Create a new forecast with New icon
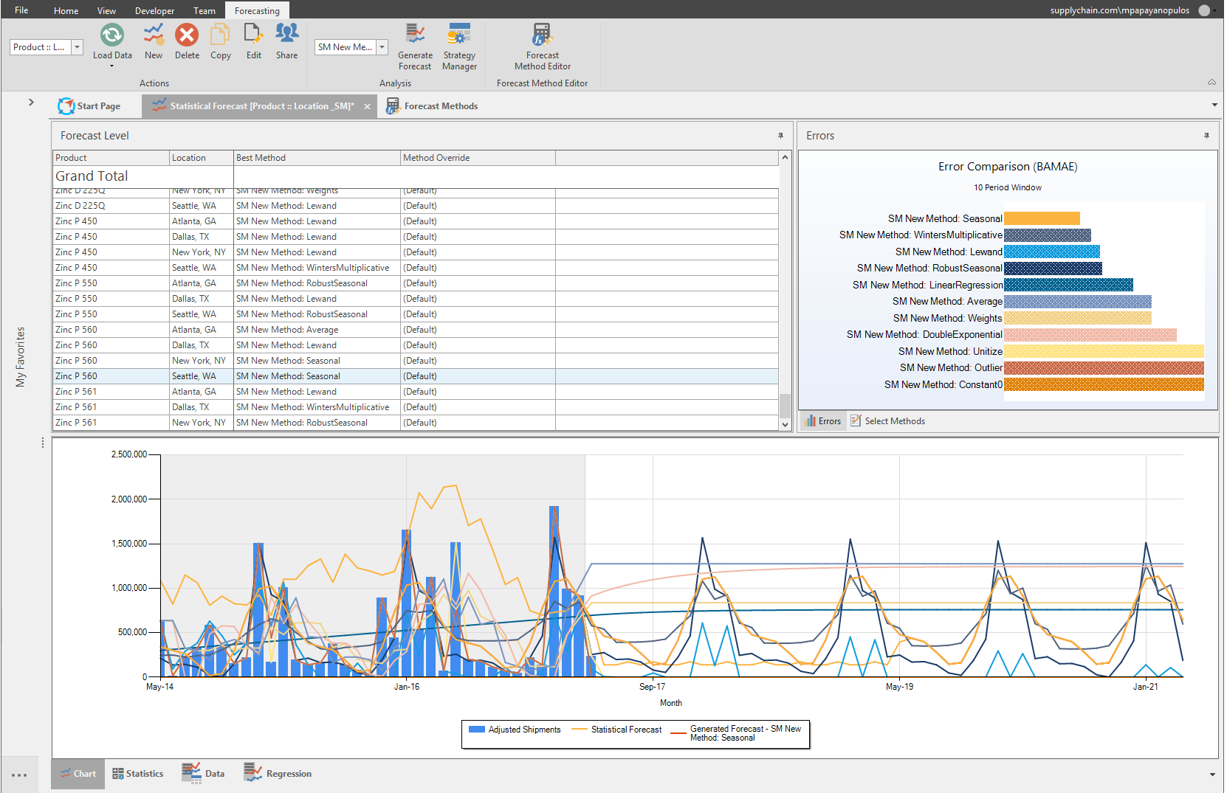Image resolution: width=1227 pixels, height=793 pixels. [x=154, y=35]
